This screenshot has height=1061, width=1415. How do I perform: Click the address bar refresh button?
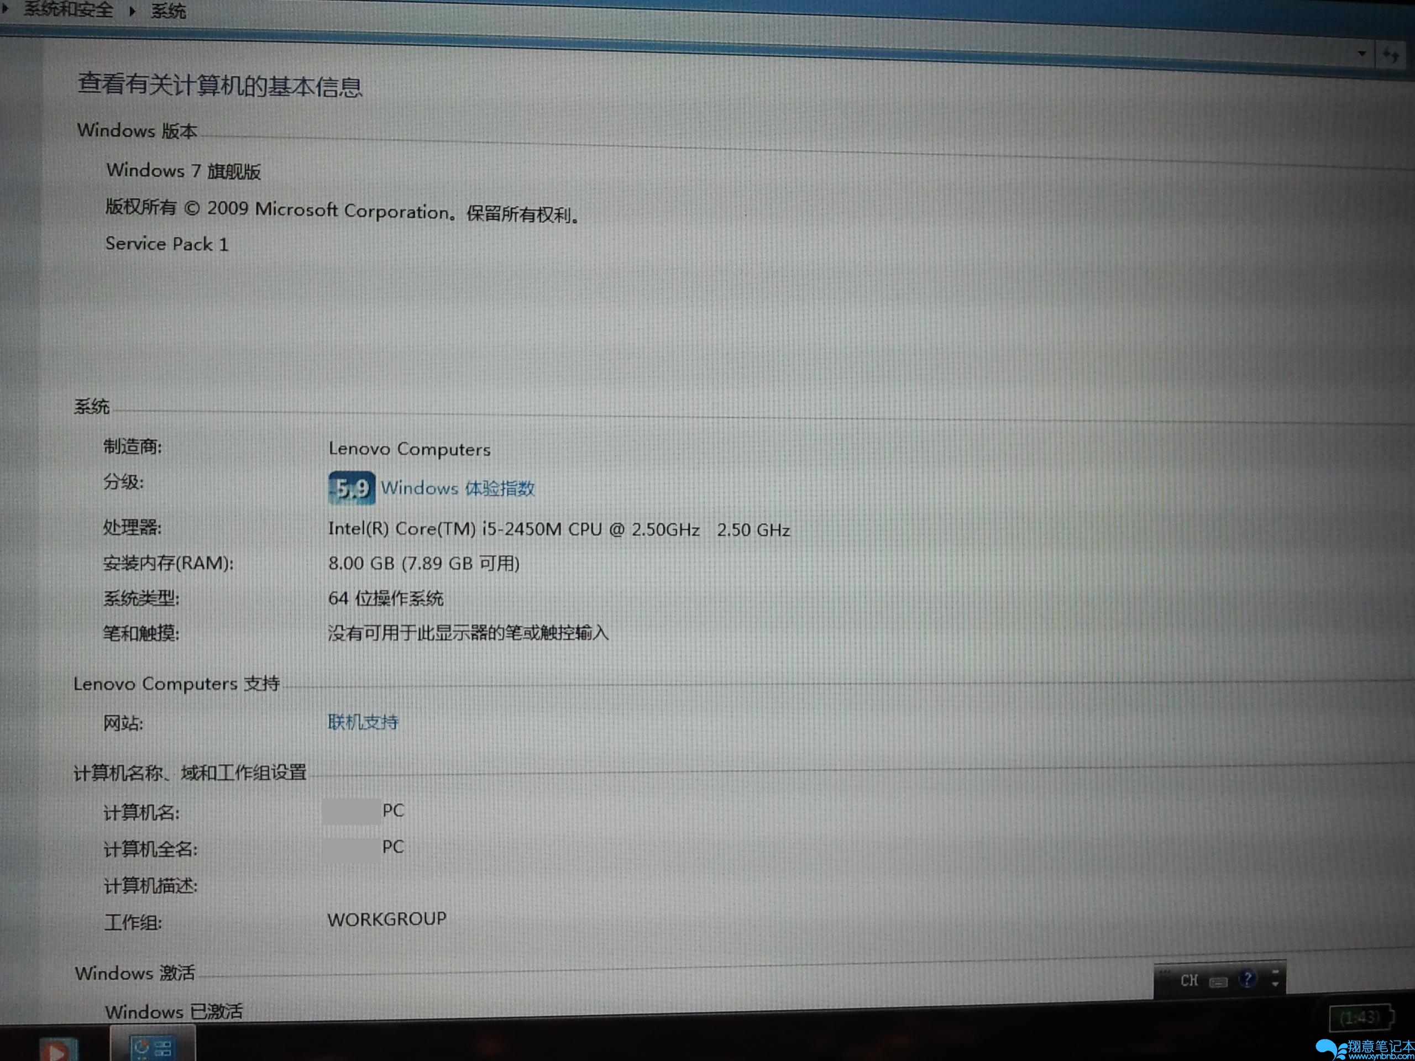[1391, 56]
